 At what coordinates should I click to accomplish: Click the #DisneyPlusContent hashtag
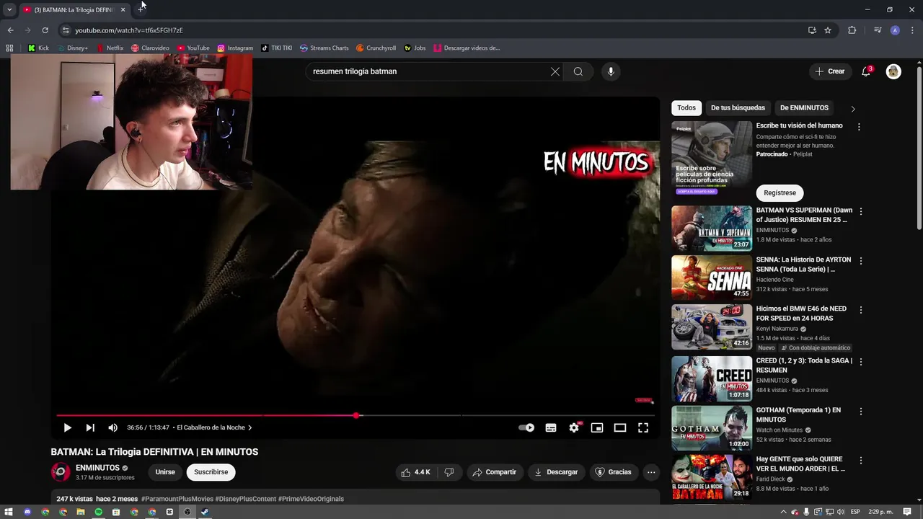245,499
